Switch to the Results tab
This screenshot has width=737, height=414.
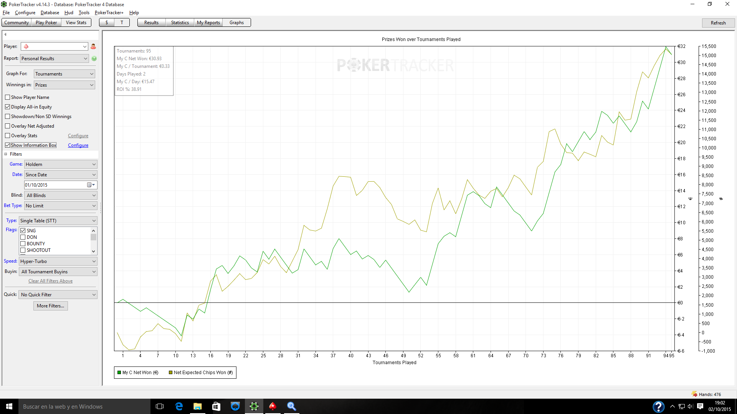pos(151,23)
